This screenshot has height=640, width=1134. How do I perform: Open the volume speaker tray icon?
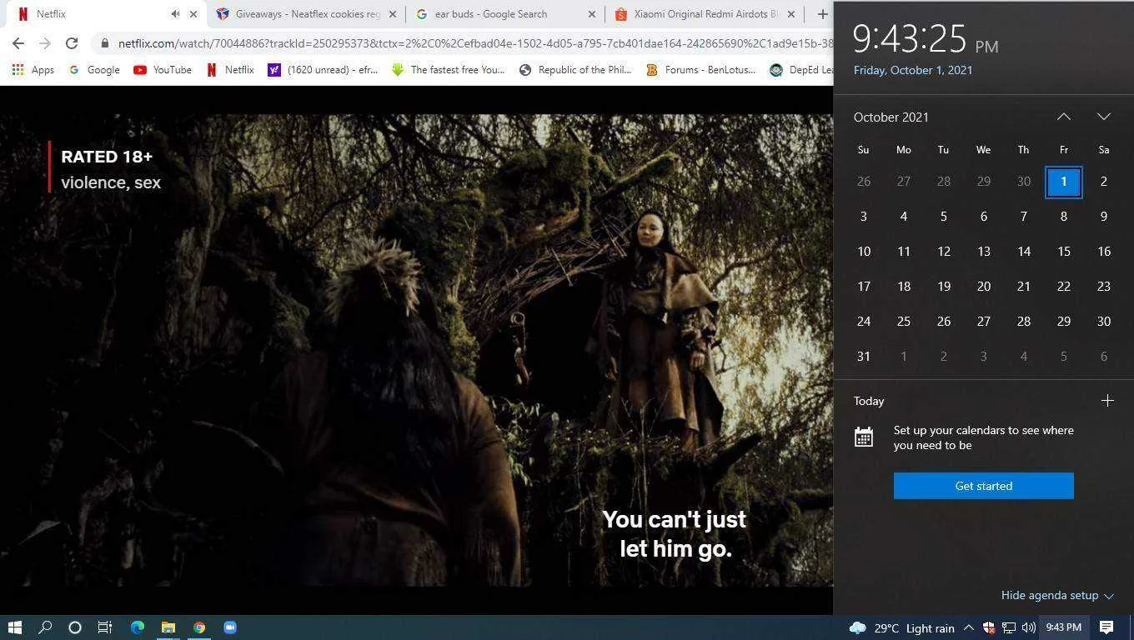point(1029,627)
